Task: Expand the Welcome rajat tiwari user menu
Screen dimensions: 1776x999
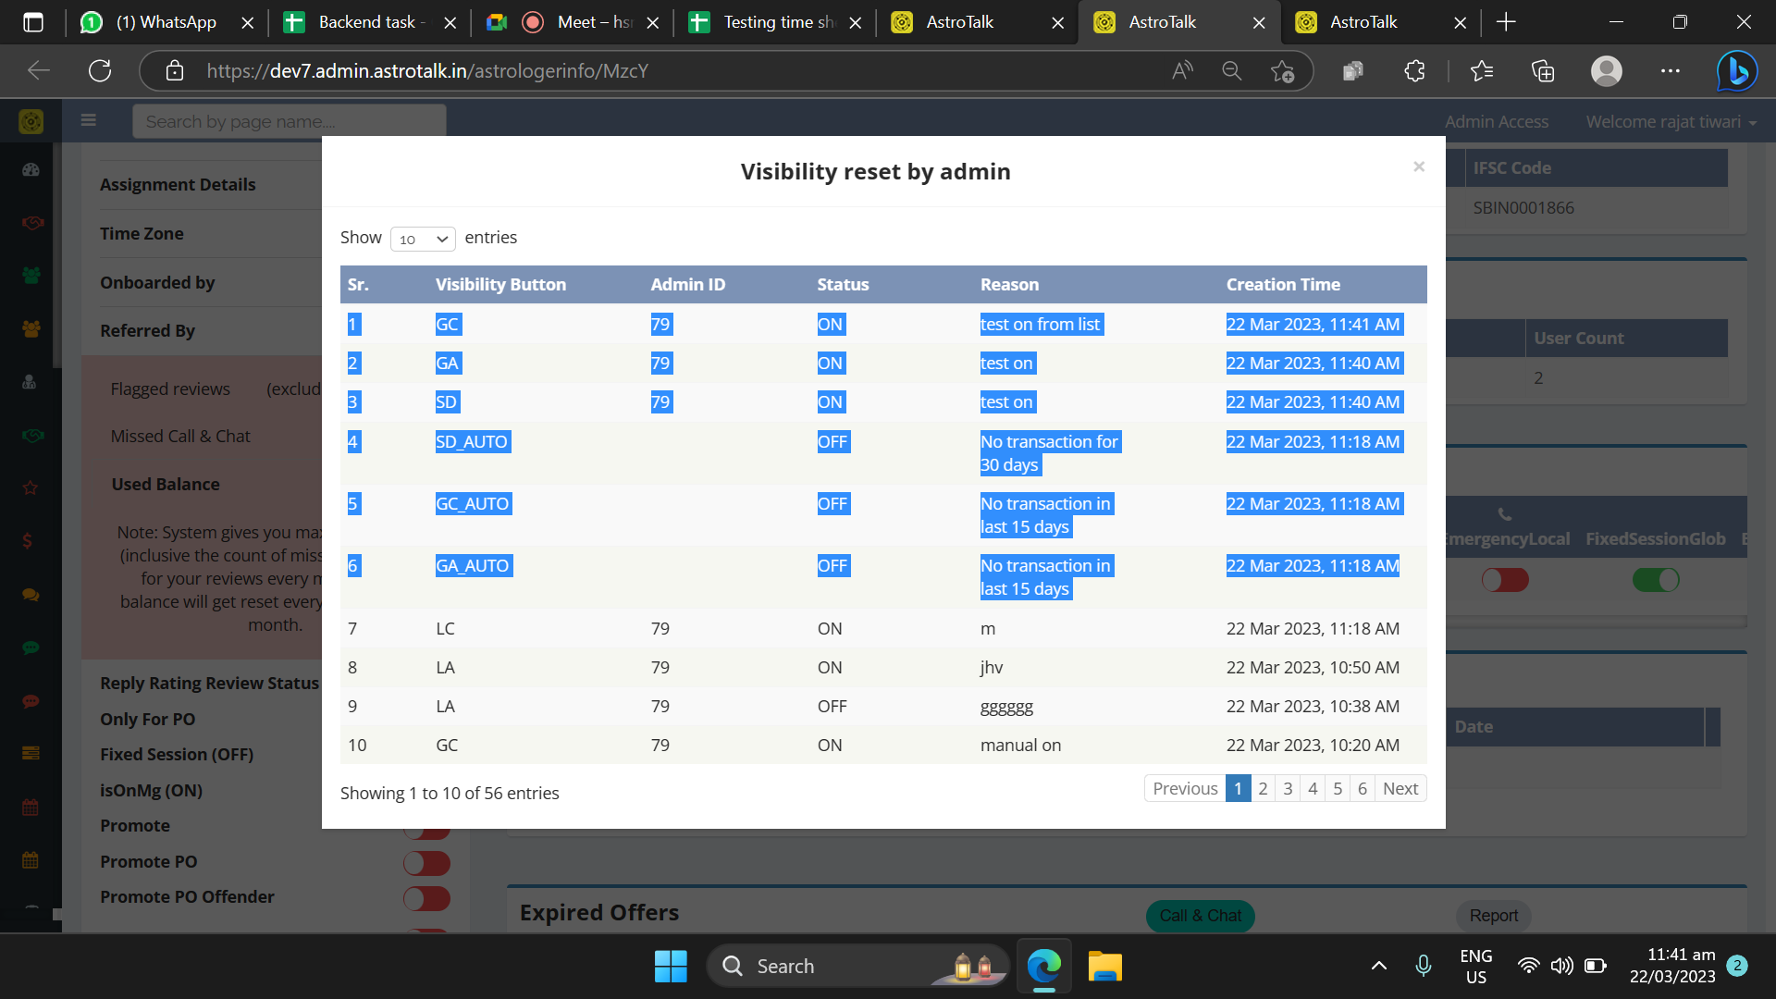Action: tap(1670, 122)
